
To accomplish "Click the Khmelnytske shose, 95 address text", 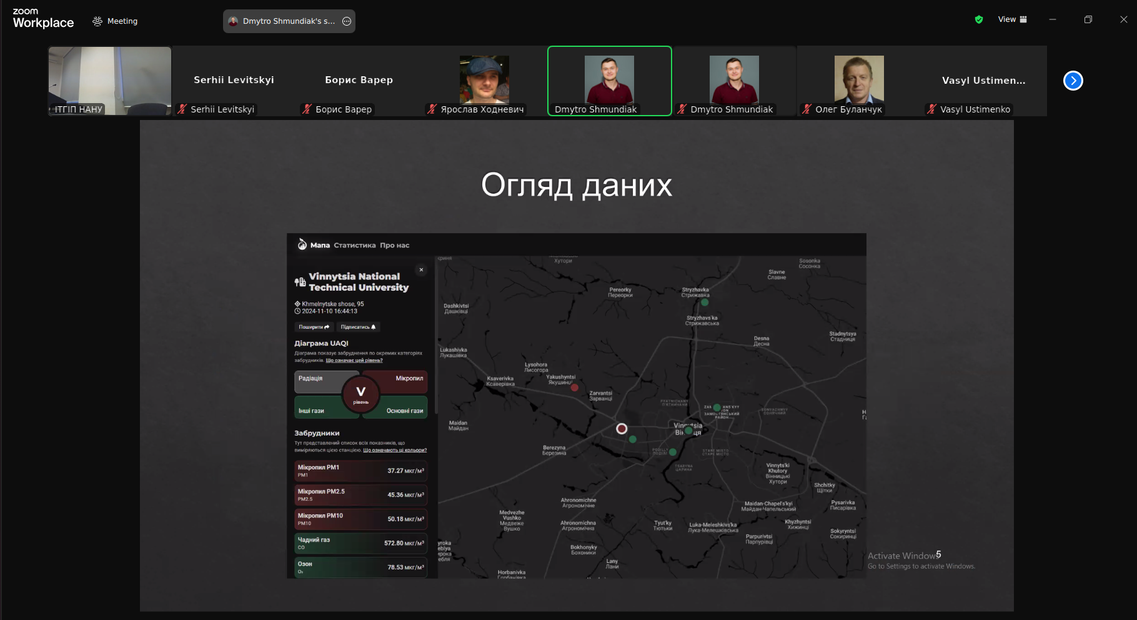I will [332, 304].
